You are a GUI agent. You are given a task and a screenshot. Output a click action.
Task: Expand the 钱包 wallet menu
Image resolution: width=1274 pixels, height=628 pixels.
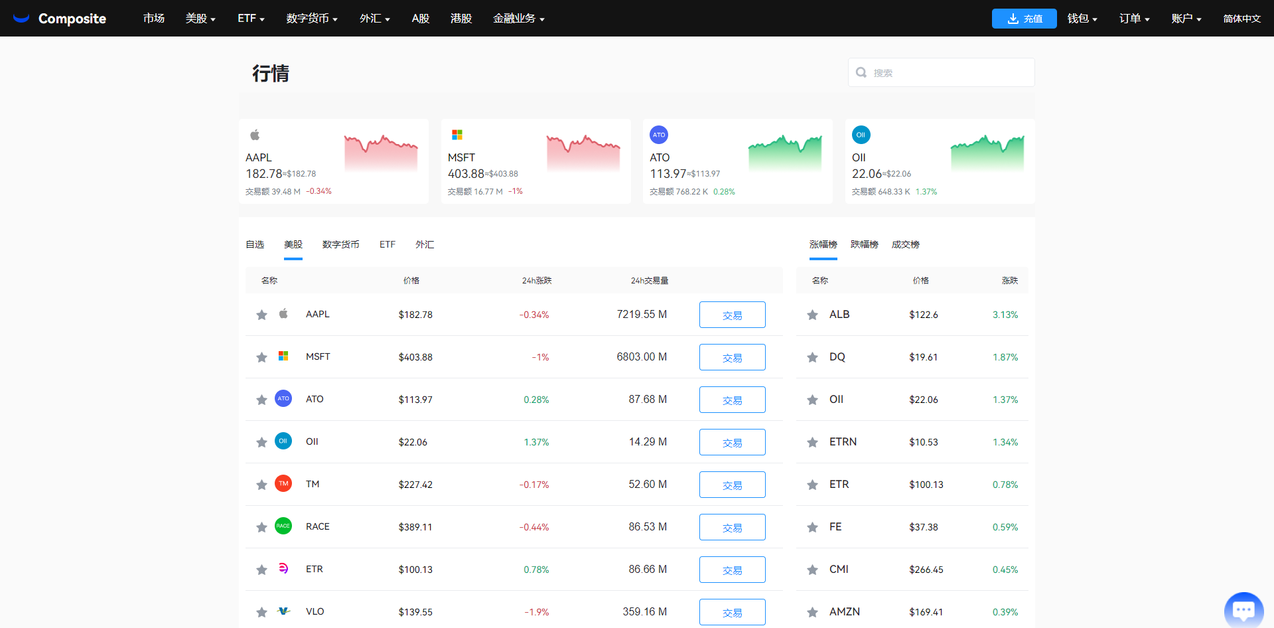1082,19
